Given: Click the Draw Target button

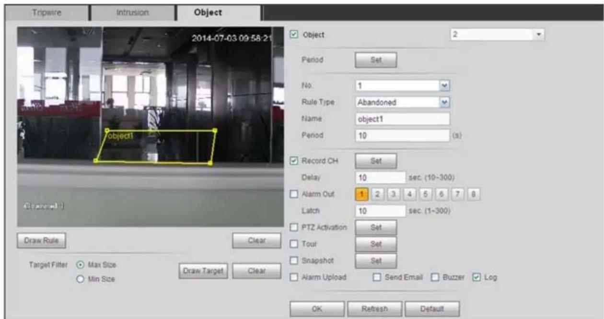Looking at the screenshot, I should (203, 271).
